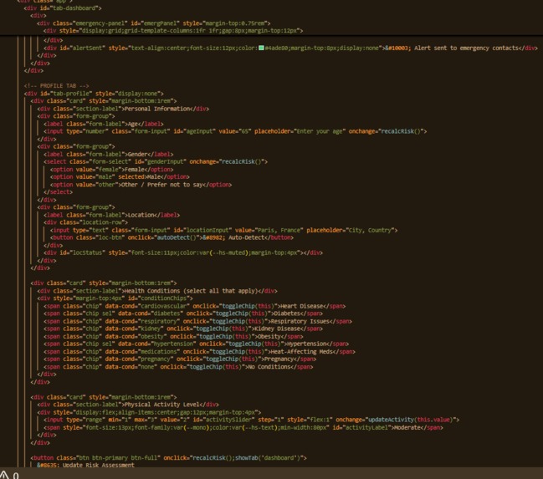Click the Heart Disease chip span line
Viewport: 543px width, 479px height.
(195, 306)
